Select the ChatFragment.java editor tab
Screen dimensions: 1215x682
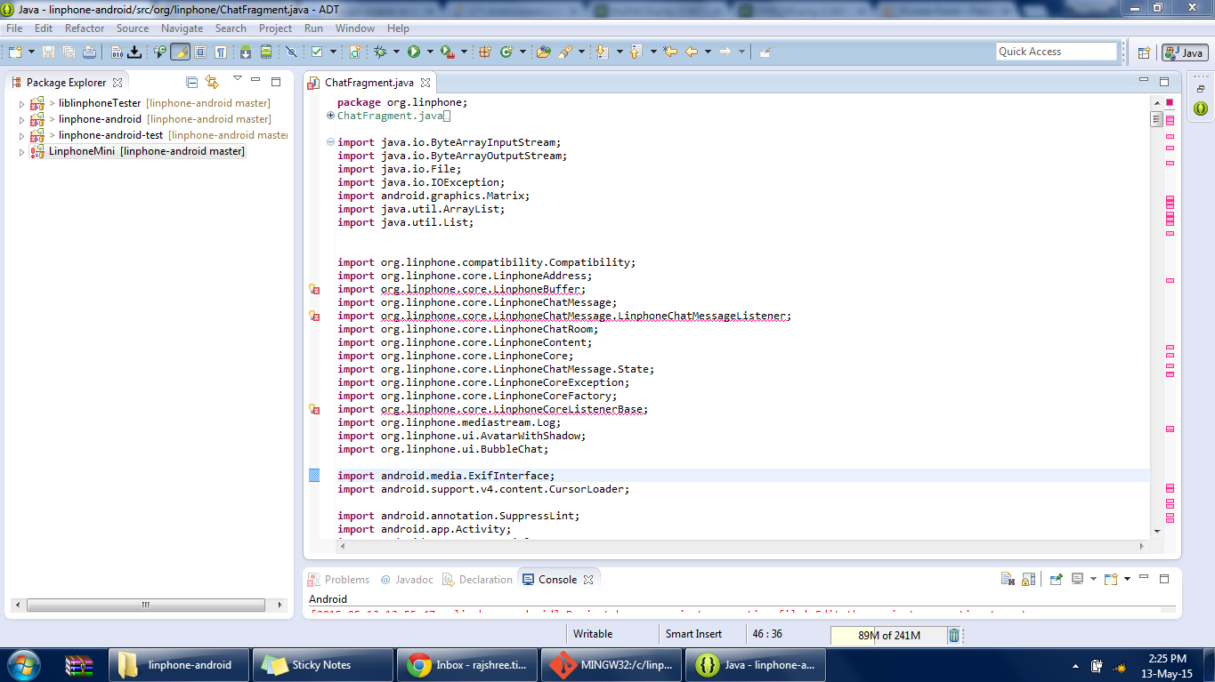click(x=369, y=83)
